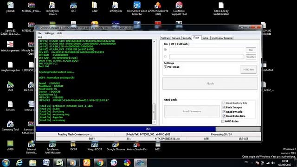Switch to the Extra tab

(x=205, y=38)
